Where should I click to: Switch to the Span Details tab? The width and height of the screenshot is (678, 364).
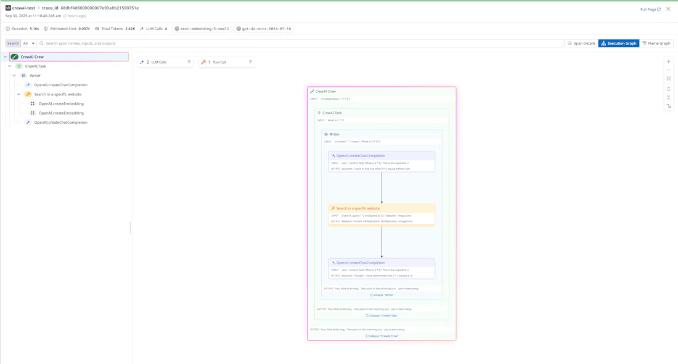[581, 44]
